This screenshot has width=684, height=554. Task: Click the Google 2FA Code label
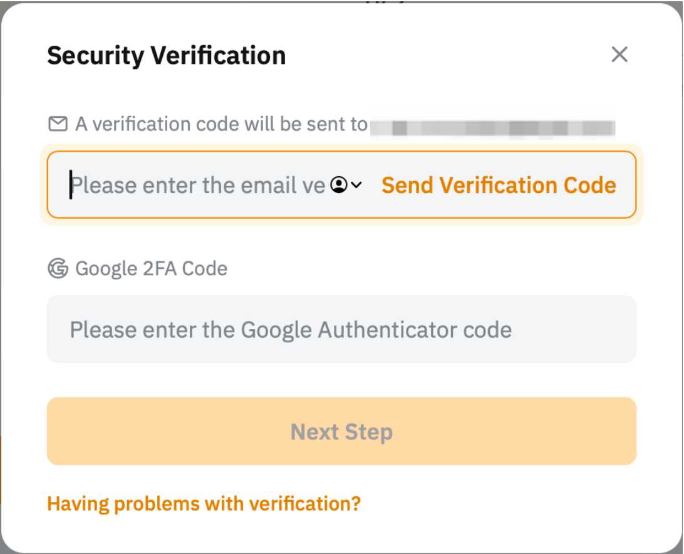pyautogui.click(x=151, y=269)
